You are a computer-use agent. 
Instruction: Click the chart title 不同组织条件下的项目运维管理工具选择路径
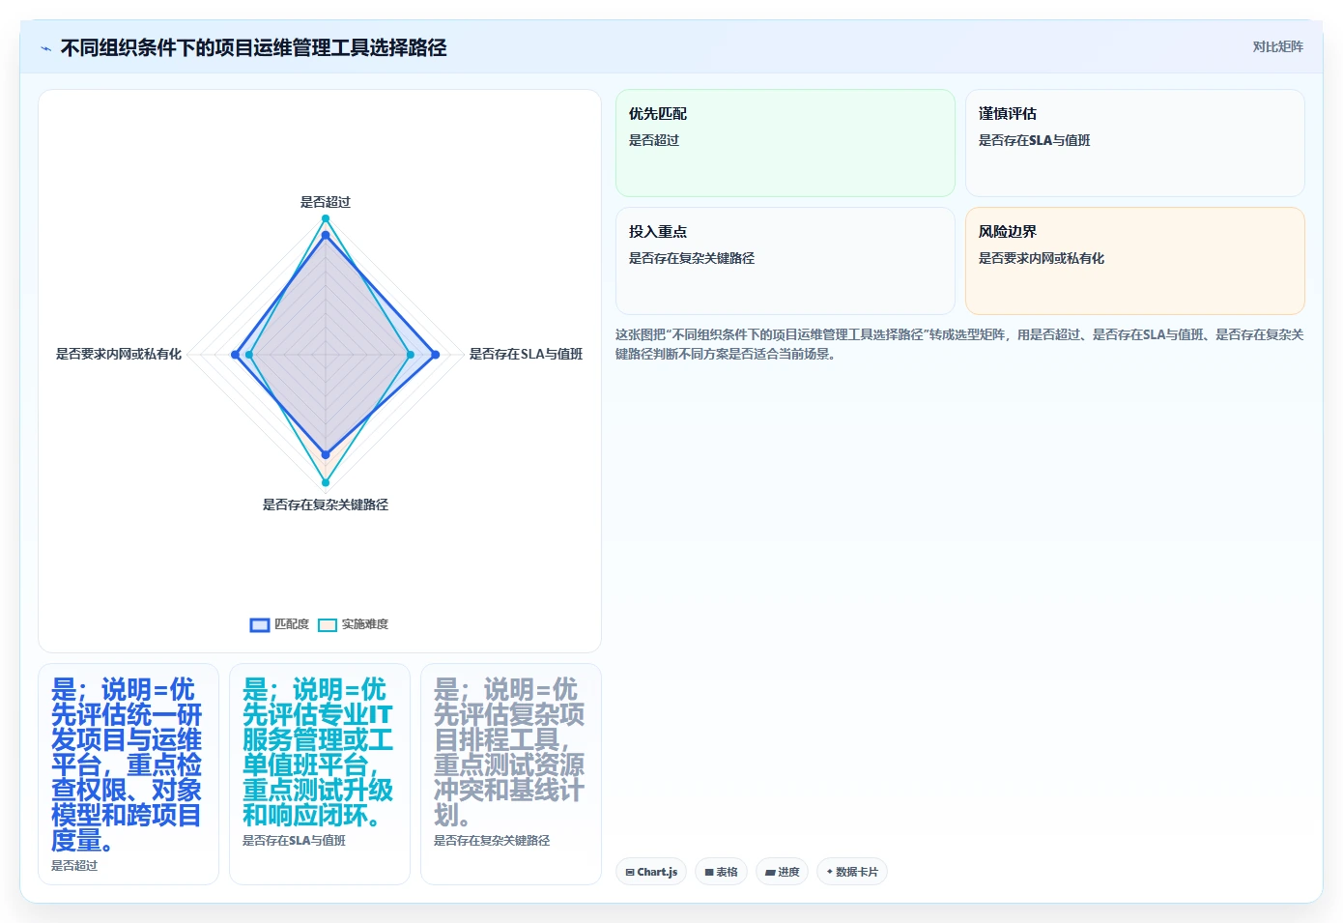pyautogui.click(x=253, y=47)
